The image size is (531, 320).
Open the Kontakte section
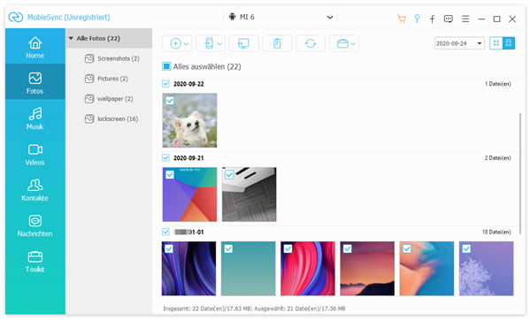click(x=35, y=189)
